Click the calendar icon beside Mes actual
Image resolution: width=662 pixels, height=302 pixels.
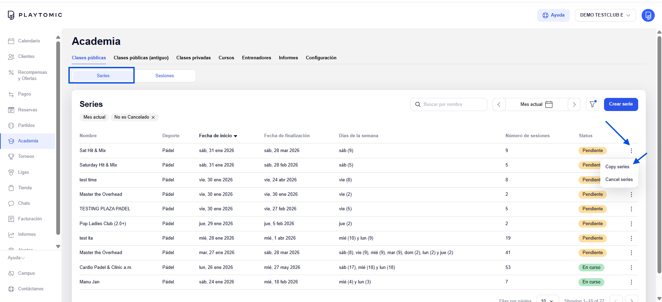(549, 104)
